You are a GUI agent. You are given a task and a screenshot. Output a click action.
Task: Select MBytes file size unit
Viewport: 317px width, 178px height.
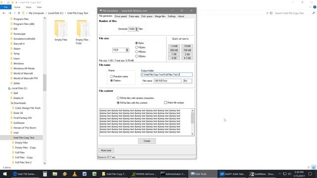tap(137, 52)
